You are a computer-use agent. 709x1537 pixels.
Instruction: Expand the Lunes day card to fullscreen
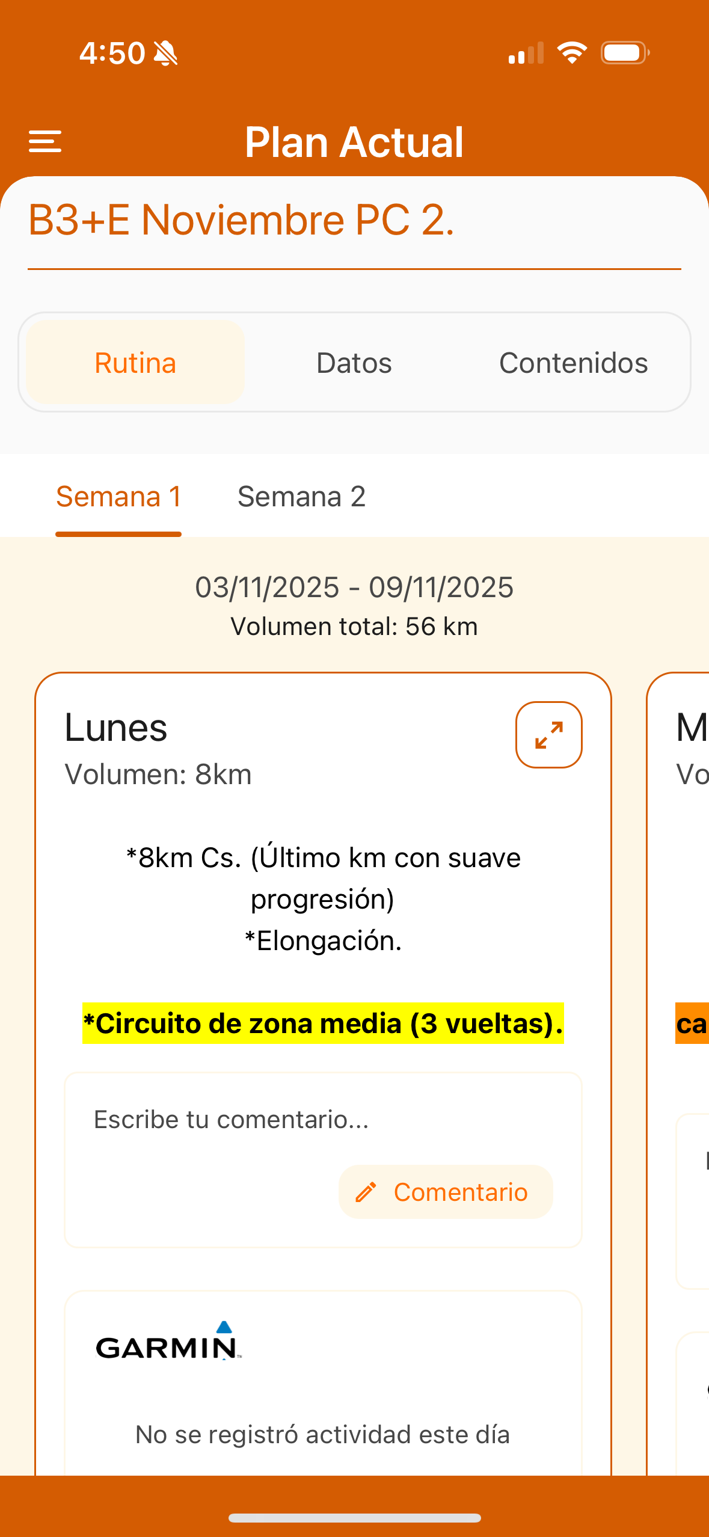[549, 734]
